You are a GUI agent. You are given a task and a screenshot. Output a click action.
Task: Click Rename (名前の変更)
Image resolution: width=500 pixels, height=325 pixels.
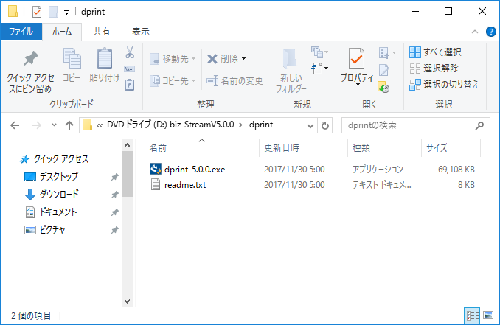click(x=235, y=81)
